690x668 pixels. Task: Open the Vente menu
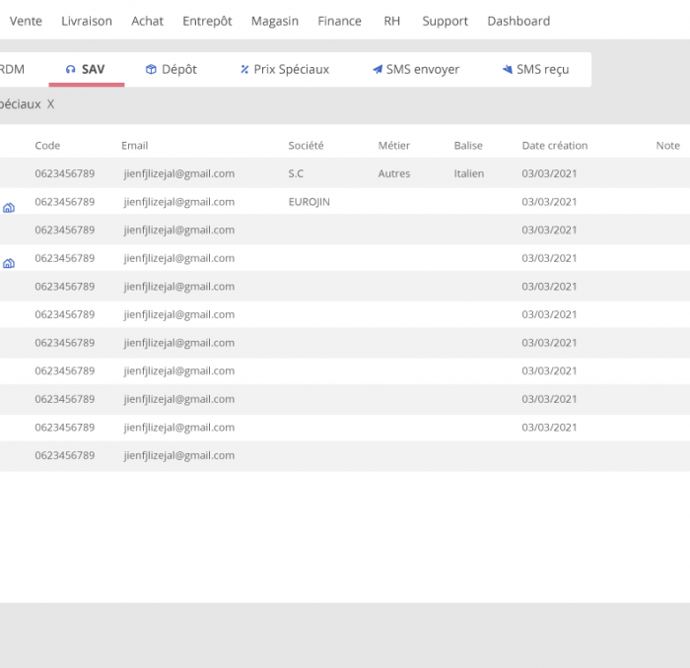(26, 21)
